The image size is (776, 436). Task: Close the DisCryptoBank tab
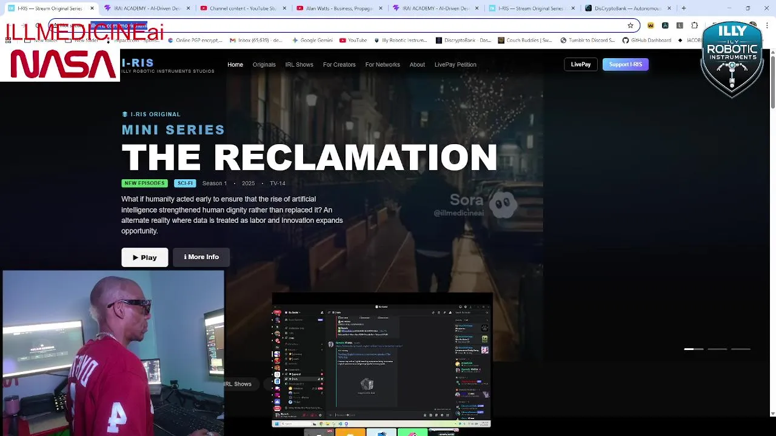tap(669, 8)
